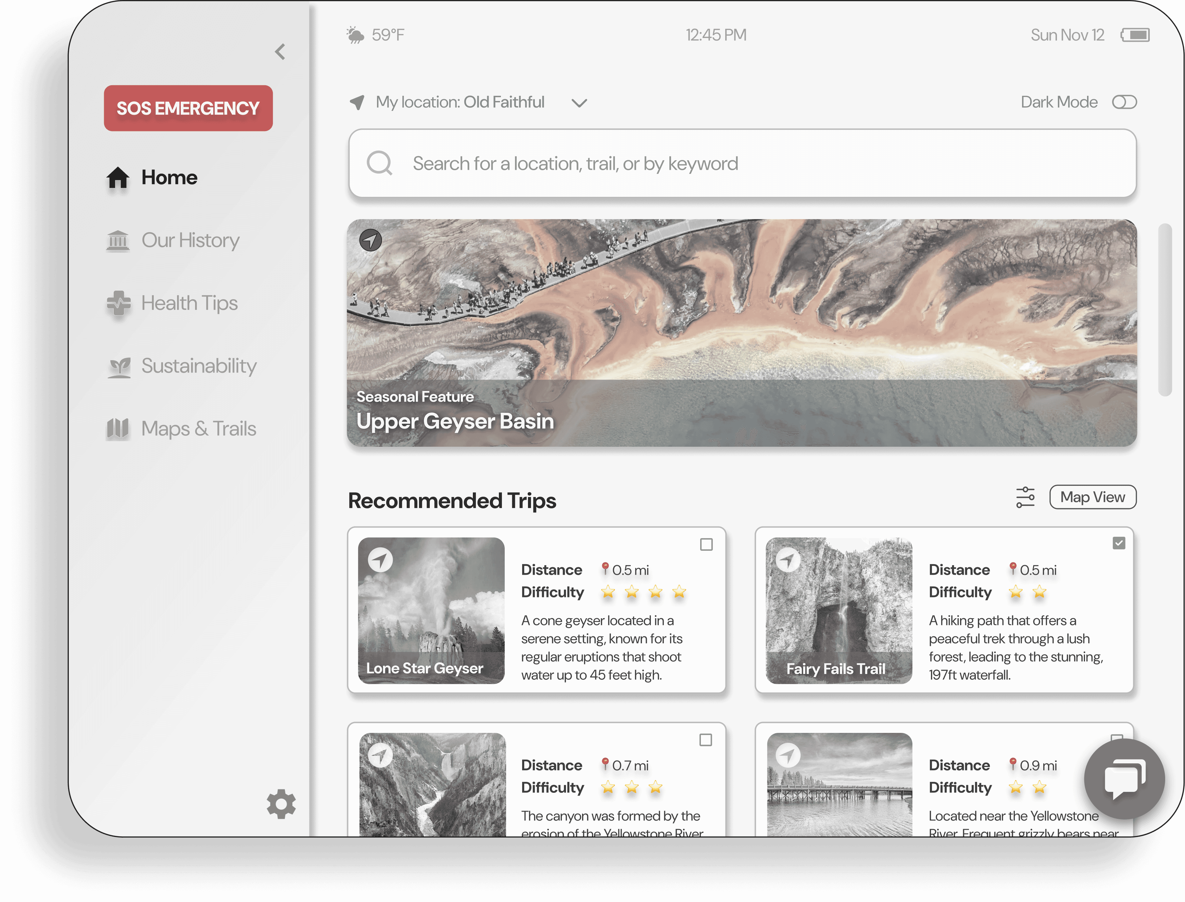Viewport: 1185px width, 902px height.
Task: Click the weather icon in the status bar
Action: tap(355, 36)
